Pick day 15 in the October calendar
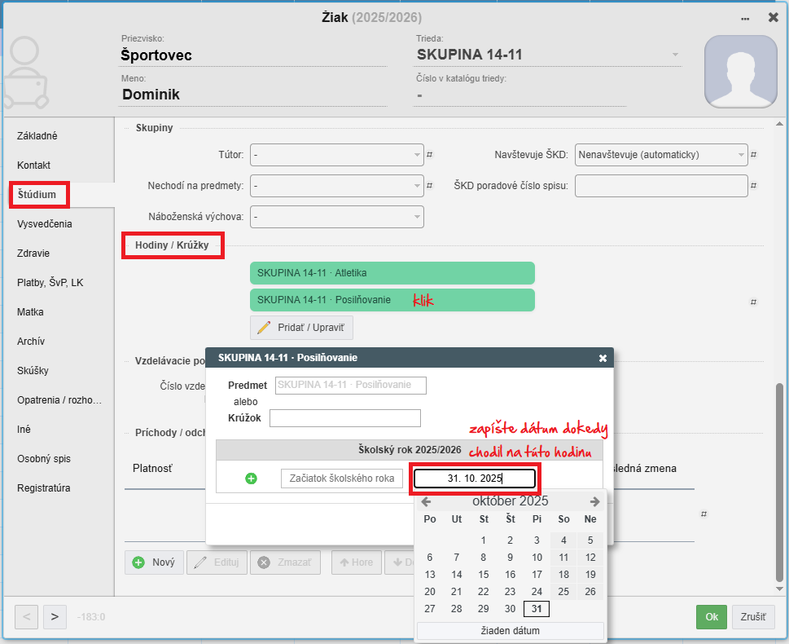This screenshot has width=789, height=644. 484,575
